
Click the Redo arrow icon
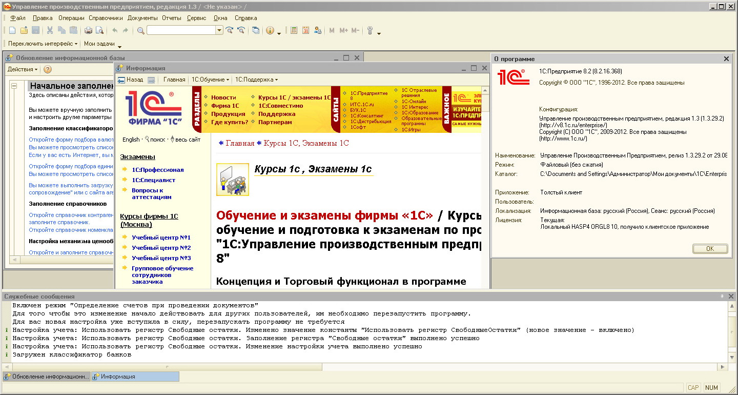tap(126, 31)
